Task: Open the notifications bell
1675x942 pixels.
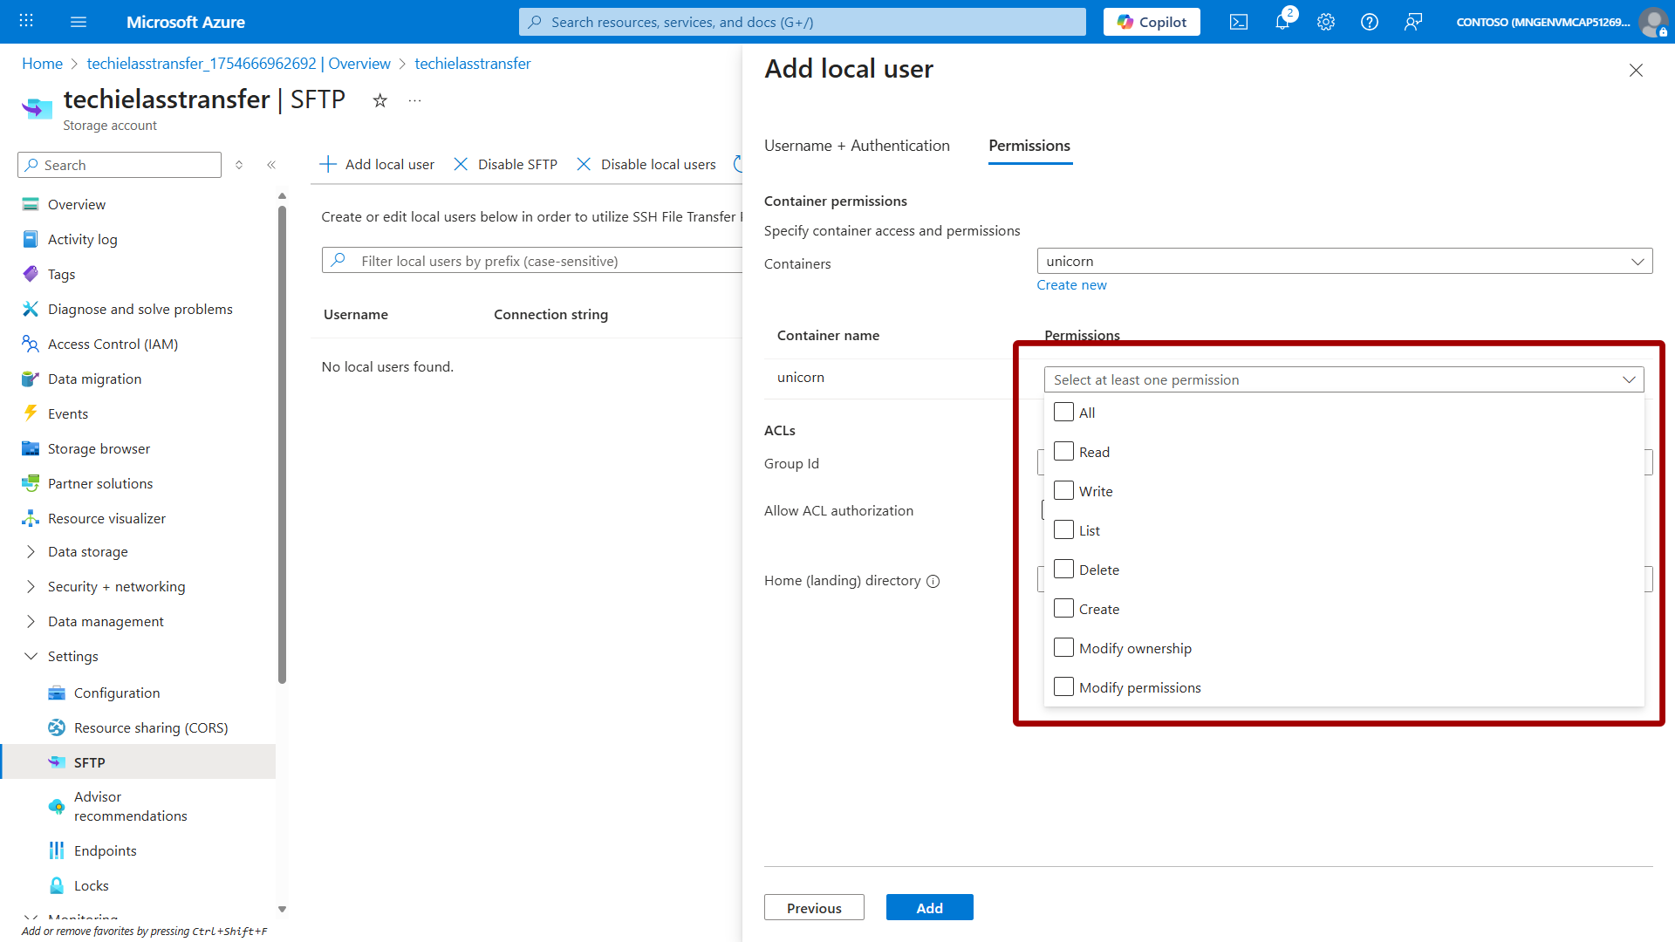Action: pos(1282,22)
